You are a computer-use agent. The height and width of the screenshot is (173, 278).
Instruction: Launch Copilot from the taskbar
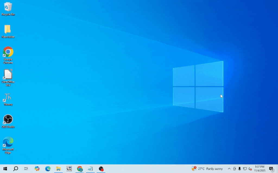point(37,169)
